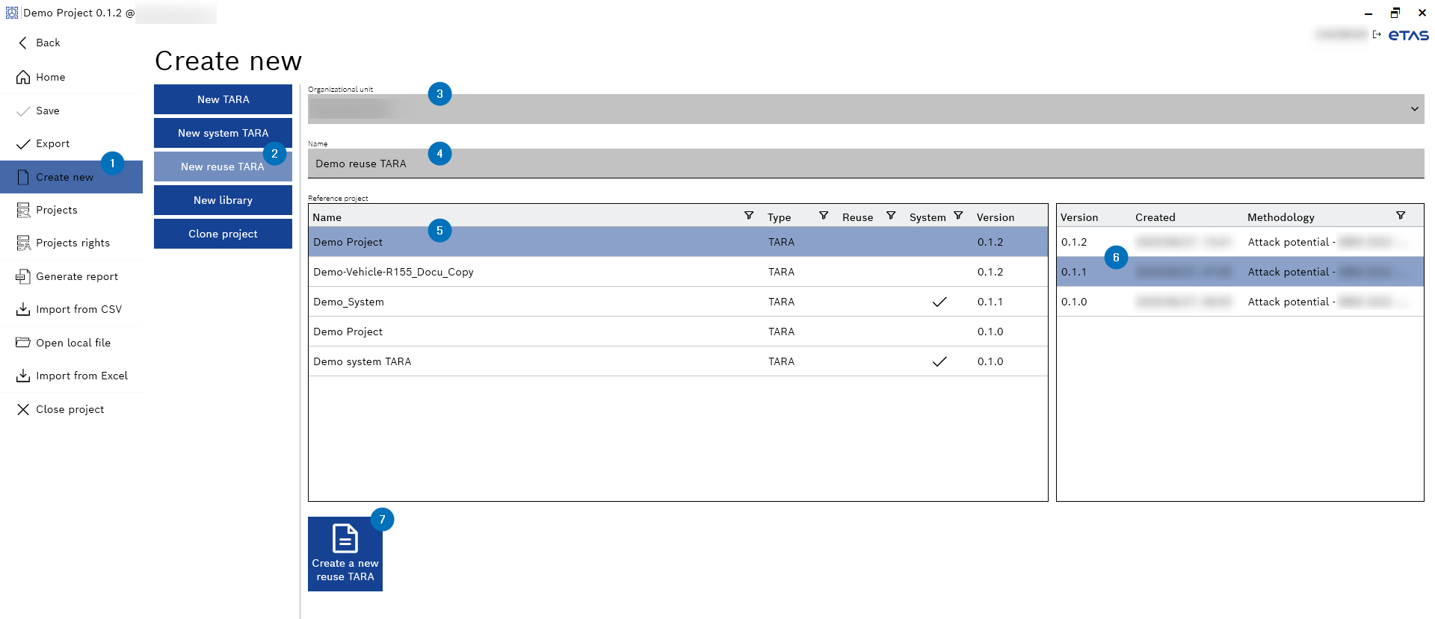Open the Name column filter
The width and height of the screenshot is (1435, 619).
click(x=748, y=216)
